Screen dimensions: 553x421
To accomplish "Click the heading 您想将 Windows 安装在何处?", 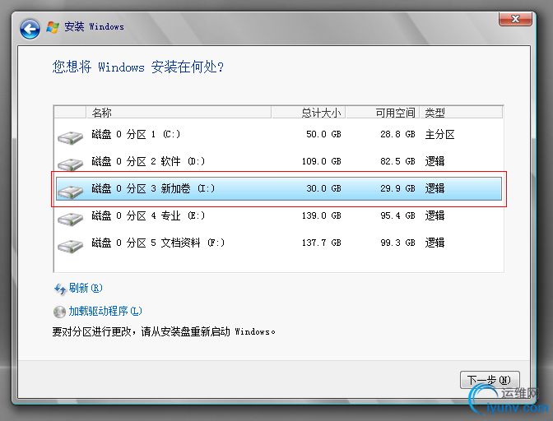I will point(138,67).
